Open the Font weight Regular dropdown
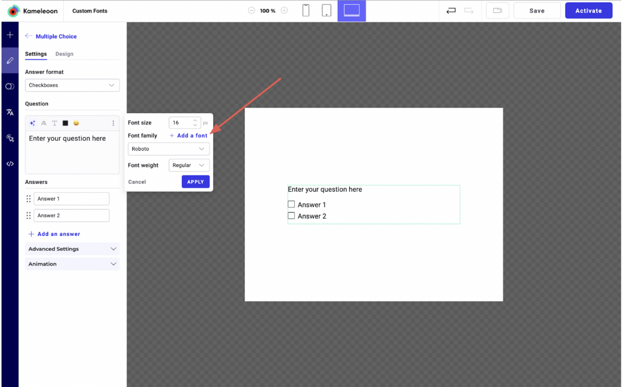The width and height of the screenshot is (622, 387). (x=189, y=165)
